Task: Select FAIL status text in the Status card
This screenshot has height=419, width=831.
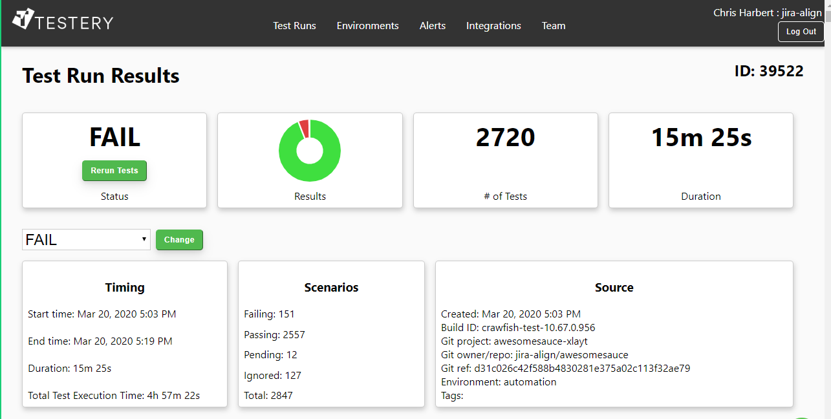Action: tap(114, 137)
